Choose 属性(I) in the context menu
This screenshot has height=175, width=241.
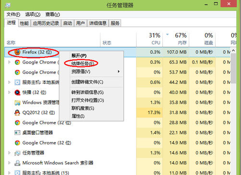(x=92, y=116)
